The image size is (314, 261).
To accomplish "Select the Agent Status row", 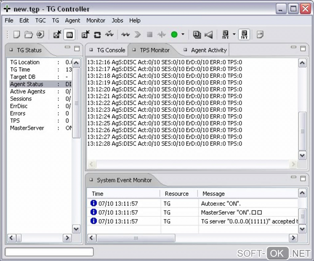I will click(40, 84).
